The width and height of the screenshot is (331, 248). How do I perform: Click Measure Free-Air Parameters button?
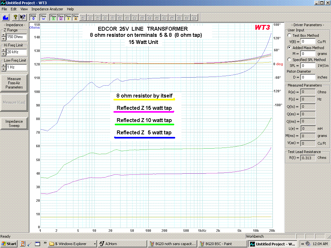pyautogui.click(x=14, y=83)
